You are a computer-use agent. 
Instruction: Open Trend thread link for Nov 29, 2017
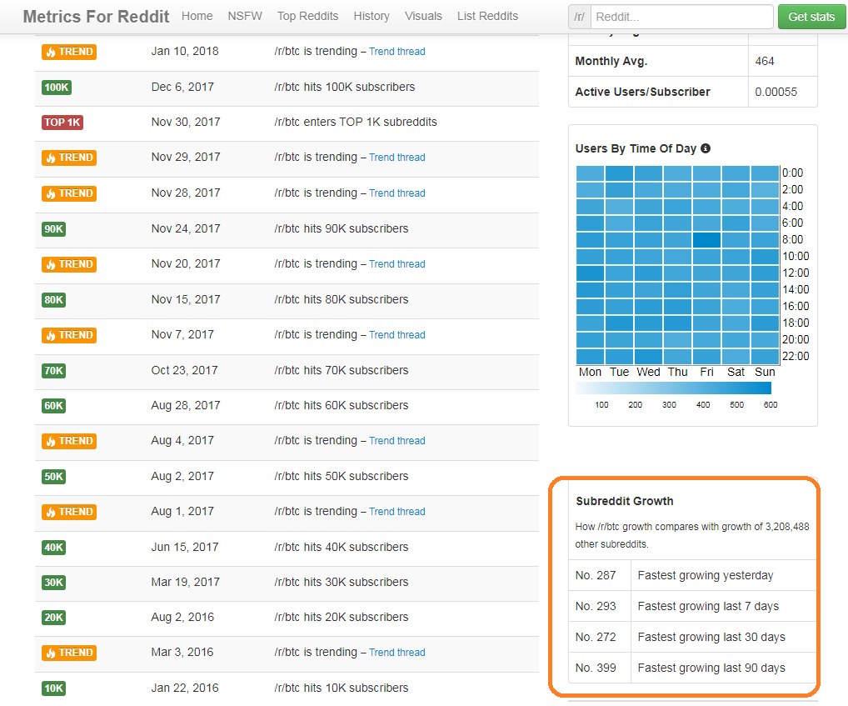397,158
